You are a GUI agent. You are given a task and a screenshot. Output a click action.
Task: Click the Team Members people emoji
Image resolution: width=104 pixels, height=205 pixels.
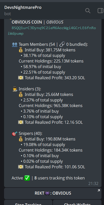click(x=14, y=45)
